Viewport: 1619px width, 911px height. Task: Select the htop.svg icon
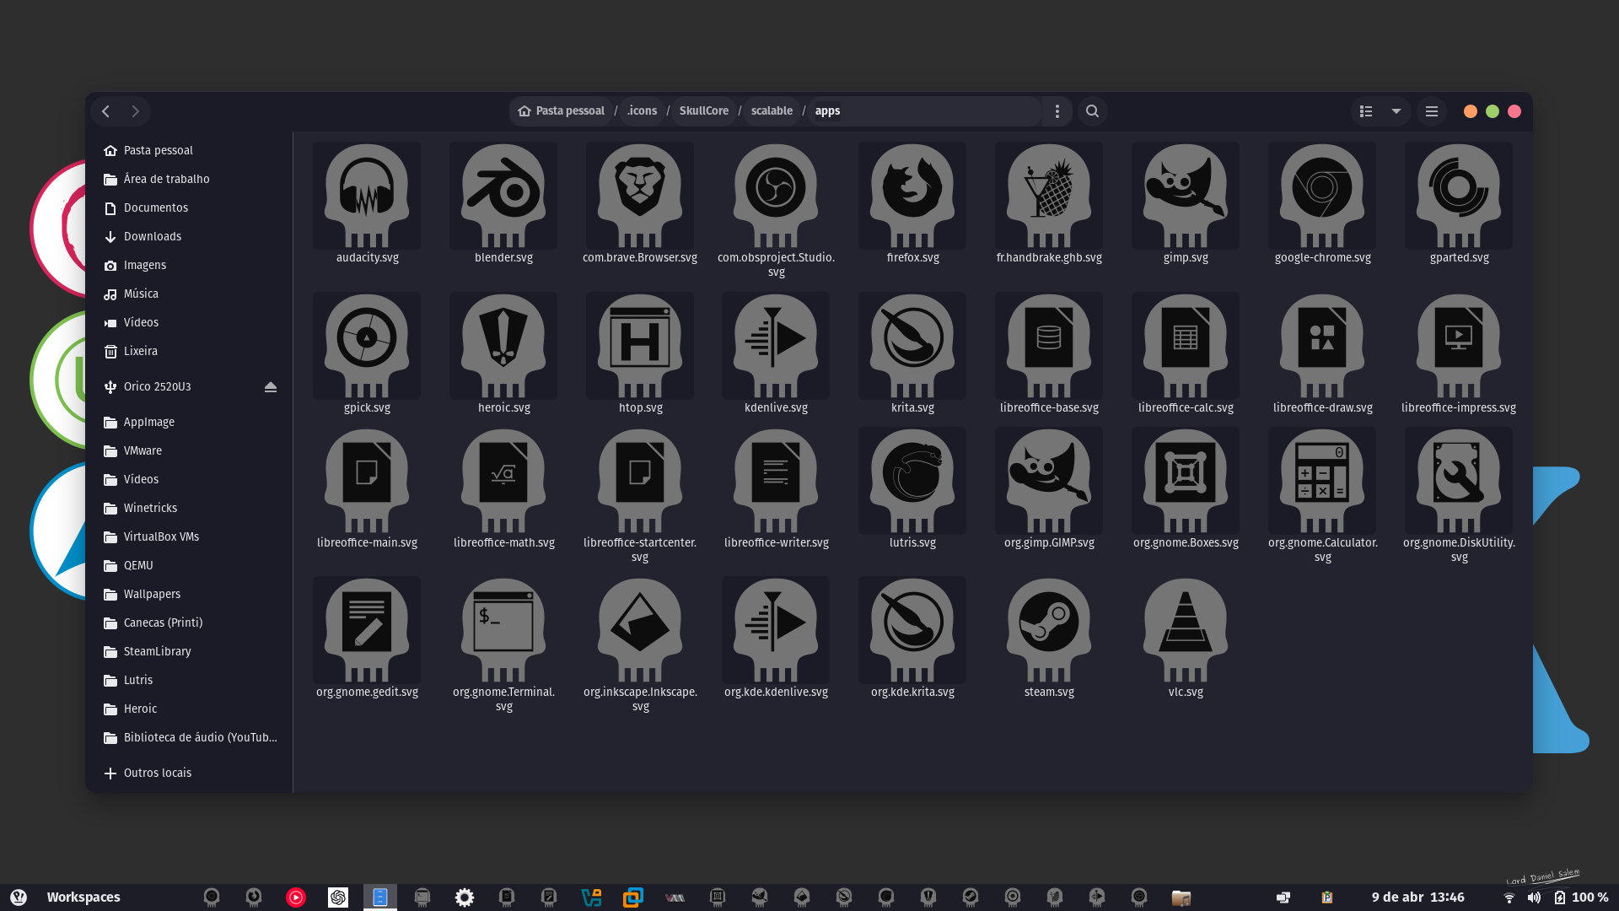point(640,346)
